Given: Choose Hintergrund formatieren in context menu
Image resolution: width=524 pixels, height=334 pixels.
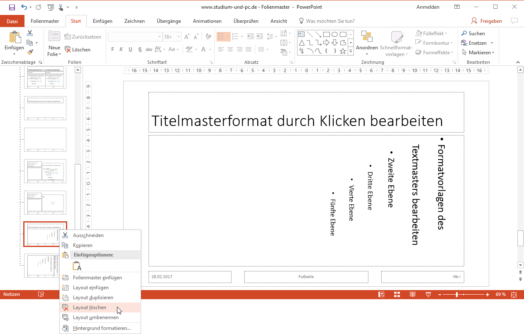Looking at the screenshot, I should click(100, 328).
